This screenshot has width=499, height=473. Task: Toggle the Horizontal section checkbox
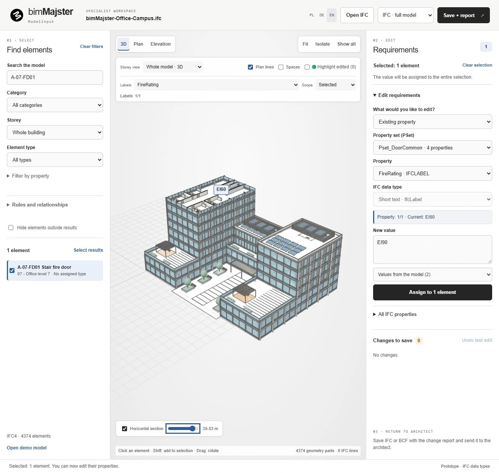[x=124, y=429]
